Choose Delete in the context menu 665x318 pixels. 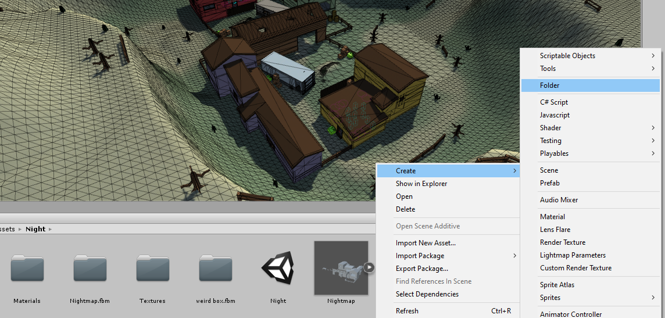click(x=448, y=209)
